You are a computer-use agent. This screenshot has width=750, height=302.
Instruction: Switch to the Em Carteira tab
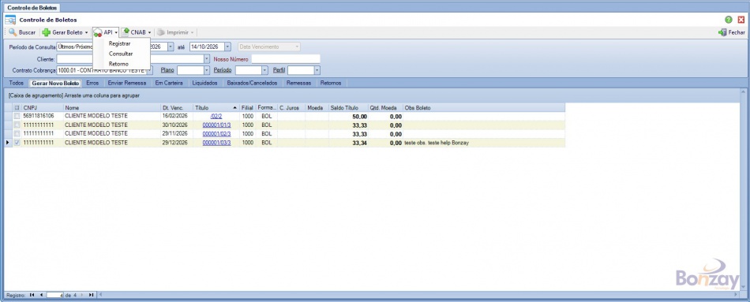click(169, 83)
